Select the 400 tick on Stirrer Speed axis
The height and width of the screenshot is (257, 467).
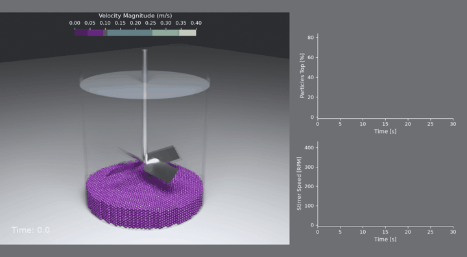[x=309, y=147]
